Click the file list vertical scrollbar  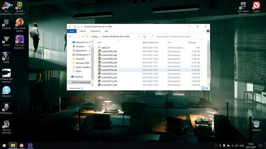click(208, 61)
